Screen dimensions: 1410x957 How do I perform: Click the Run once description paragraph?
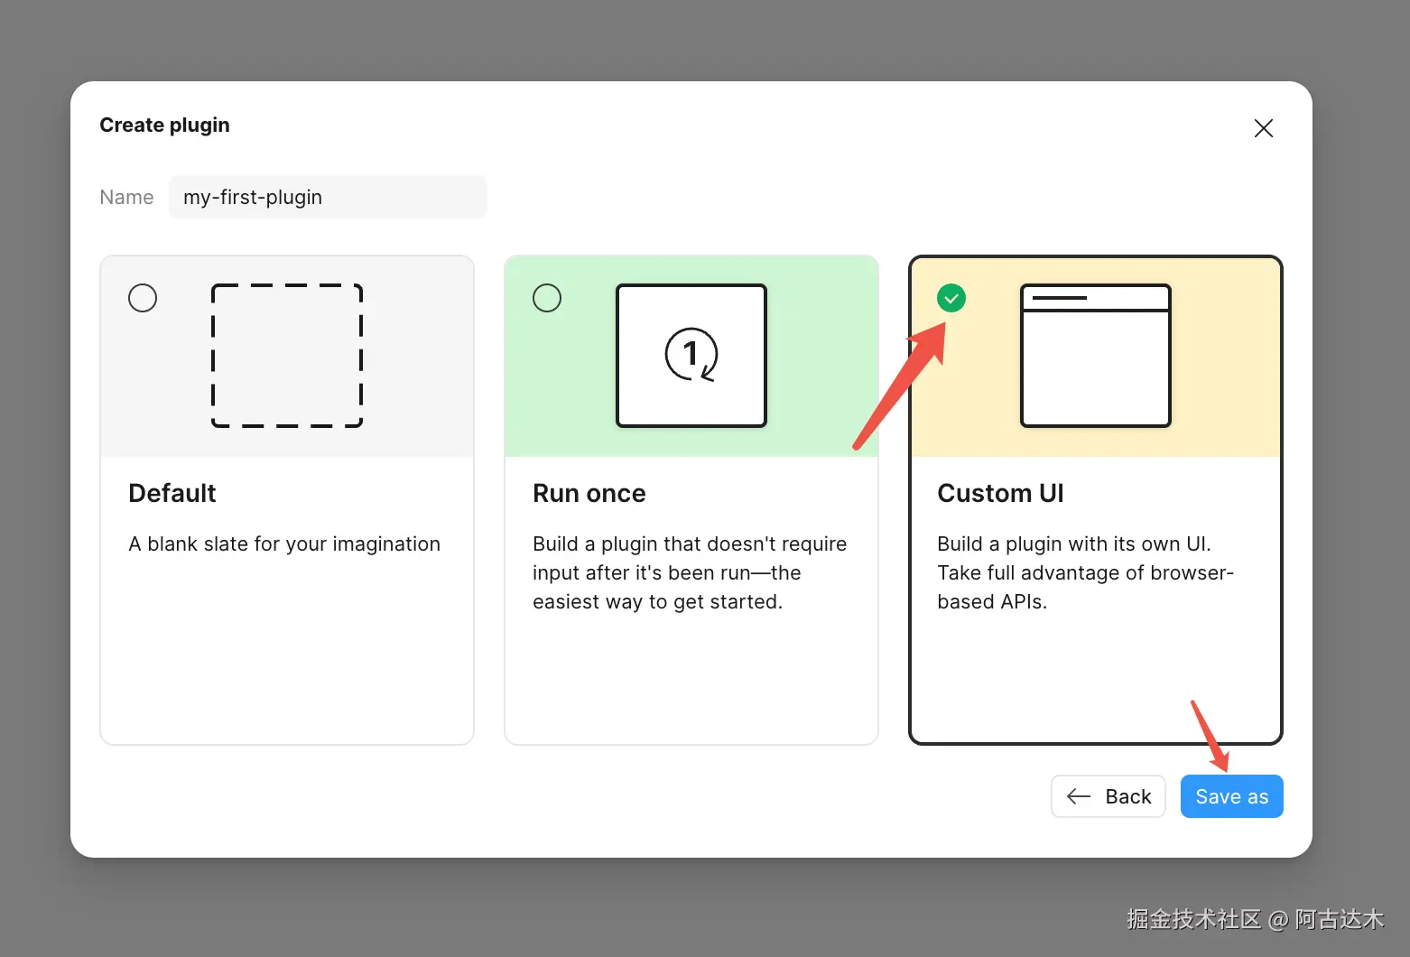coord(690,572)
